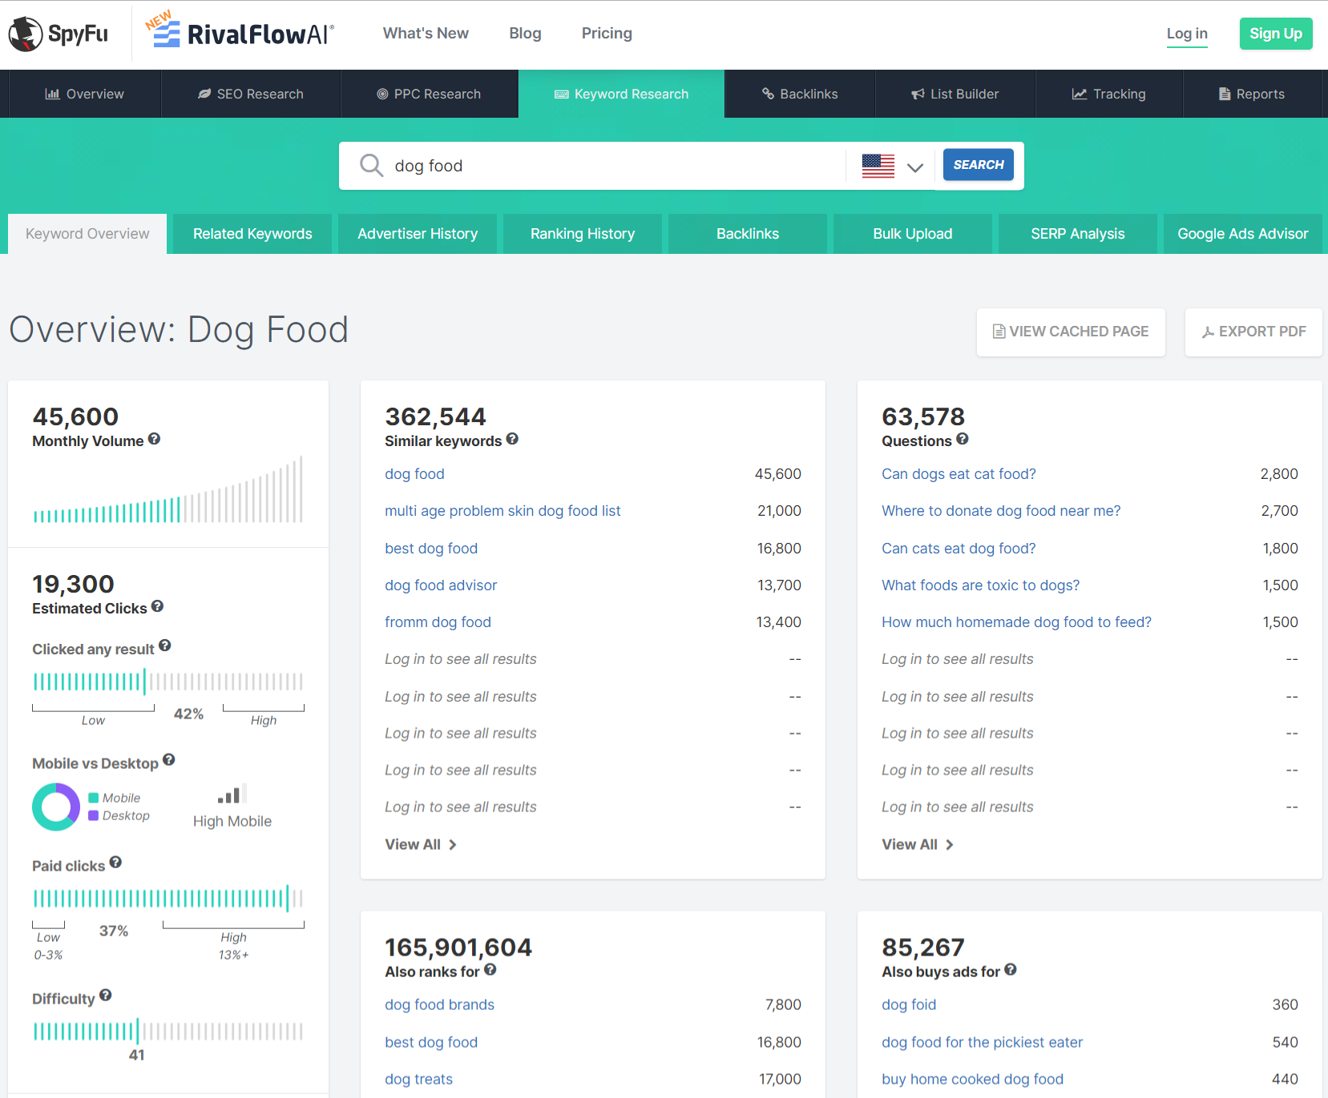Open the 'fromm dog food' keyword link
Image resolution: width=1328 pixels, height=1098 pixels.
click(x=438, y=622)
